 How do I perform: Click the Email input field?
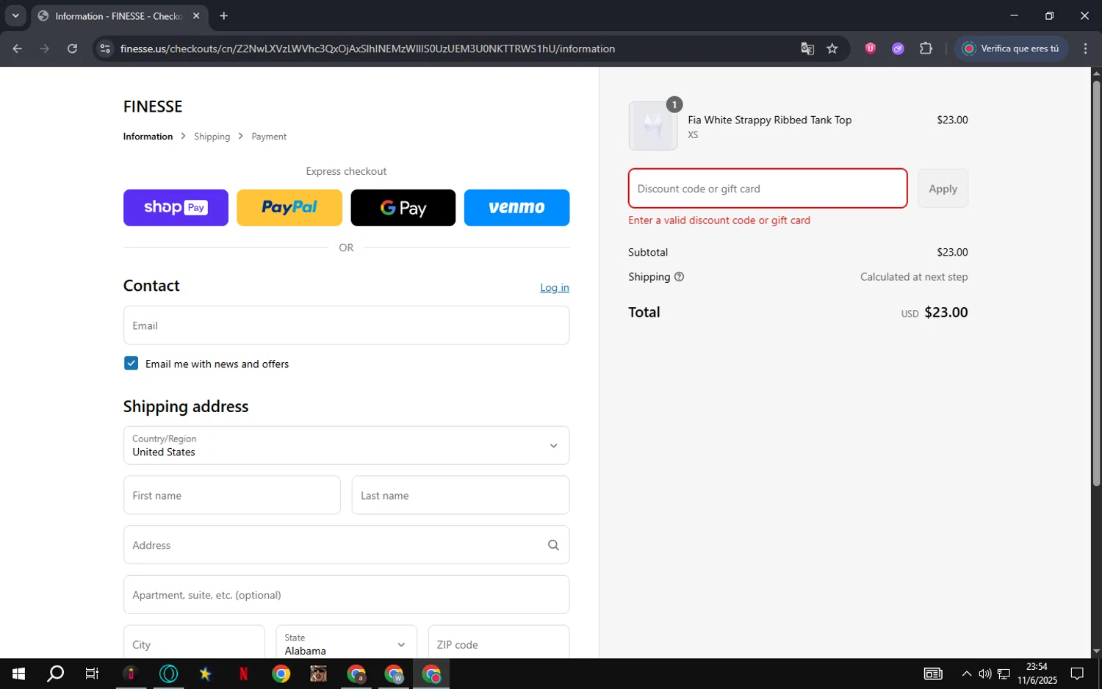tap(346, 325)
